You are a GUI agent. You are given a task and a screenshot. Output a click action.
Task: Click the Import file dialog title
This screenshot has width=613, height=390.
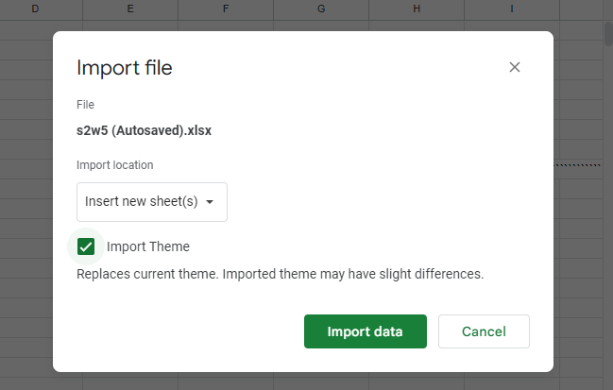[124, 68]
